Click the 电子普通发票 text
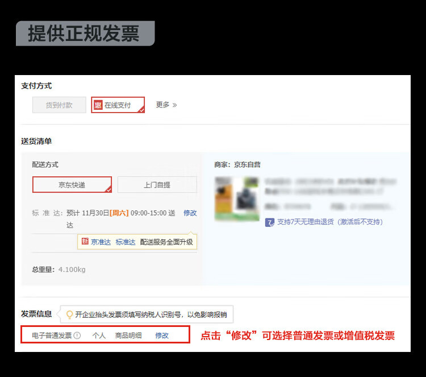Image resolution: width=426 pixels, height=377 pixels. (52, 335)
